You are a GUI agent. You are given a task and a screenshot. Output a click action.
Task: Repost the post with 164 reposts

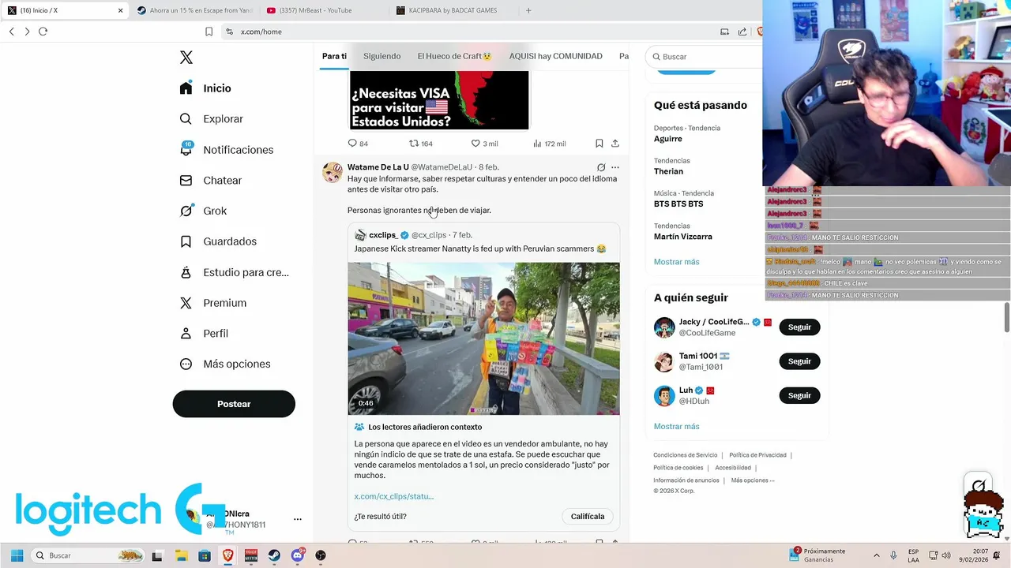click(420, 144)
